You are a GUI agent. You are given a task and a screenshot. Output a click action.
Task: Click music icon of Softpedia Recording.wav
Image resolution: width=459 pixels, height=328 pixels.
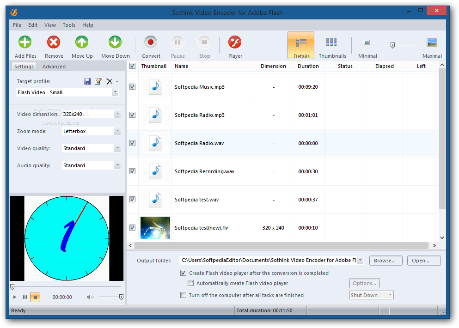pyautogui.click(x=155, y=171)
